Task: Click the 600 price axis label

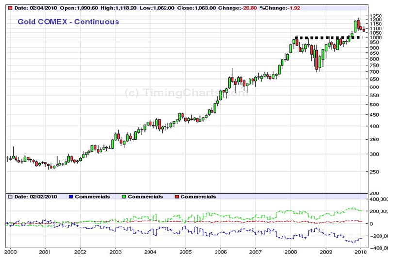Action: coord(374,87)
